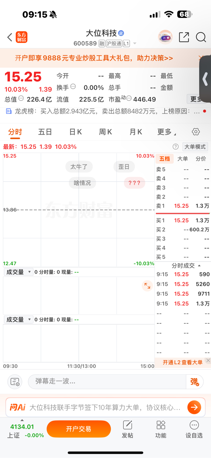The width and height of the screenshot is (211, 458).
Task: Close the 开通L2 banner
Action: 208,360
